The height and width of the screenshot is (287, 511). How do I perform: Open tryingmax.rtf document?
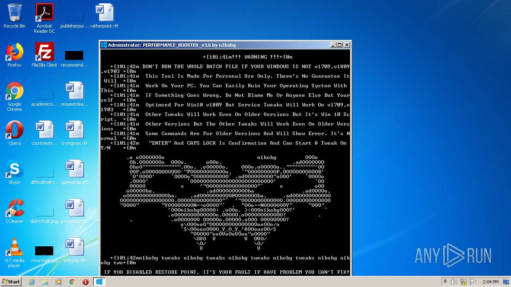(74, 133)
